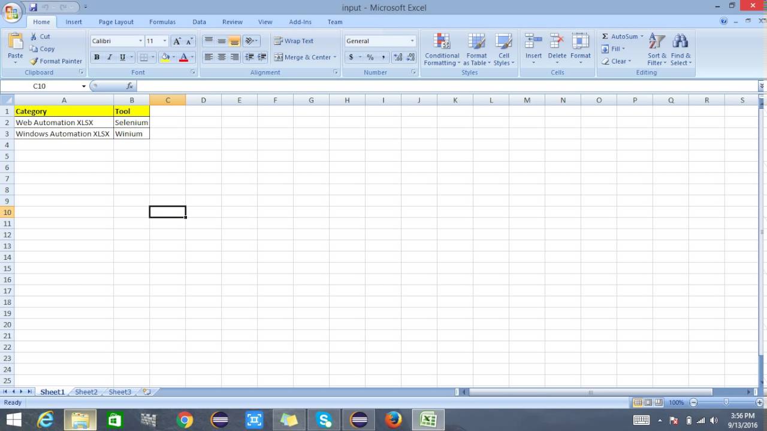Click the Copy icon
Image resolution: width=767 pixels, height=431 pixels.
[x=34, y=49]
